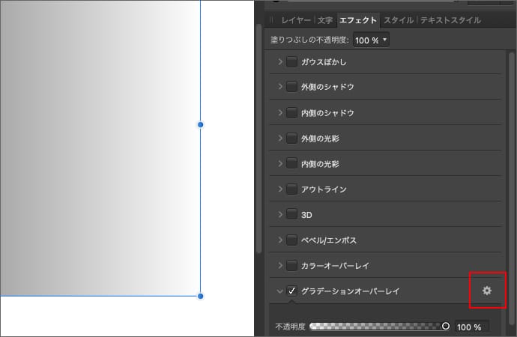517x337 pixels.
Task: Click the 不透明度 100 % value field
Action: point(471,327)
